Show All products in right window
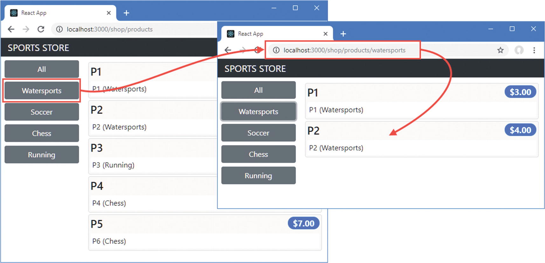The image size is (545, 263). click(258, 90)
